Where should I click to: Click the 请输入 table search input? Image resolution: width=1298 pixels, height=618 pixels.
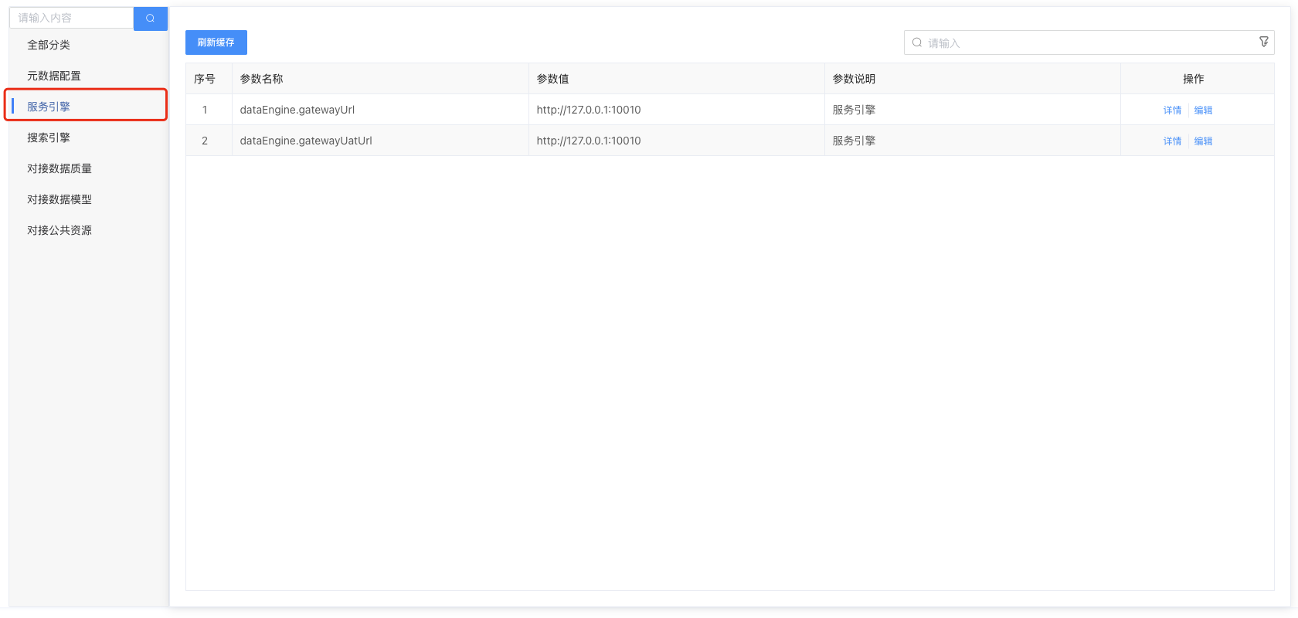click(x=1089, y=42)
